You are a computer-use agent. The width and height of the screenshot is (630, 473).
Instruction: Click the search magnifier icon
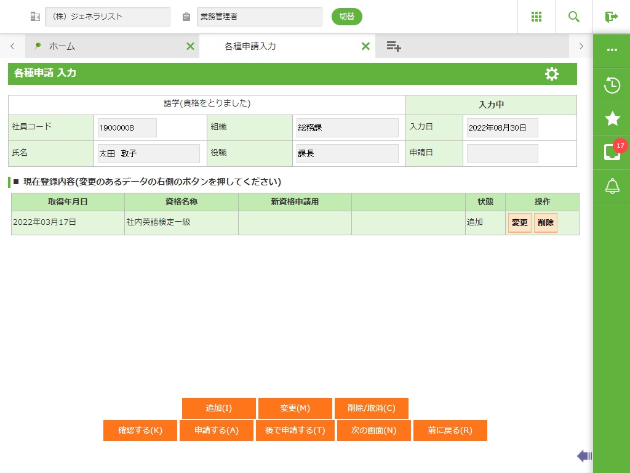click(x=574, y=17)
